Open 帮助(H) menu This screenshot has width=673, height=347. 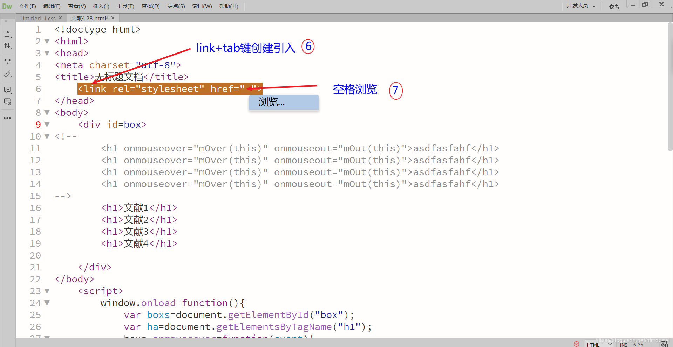click(x=229, y=6)
